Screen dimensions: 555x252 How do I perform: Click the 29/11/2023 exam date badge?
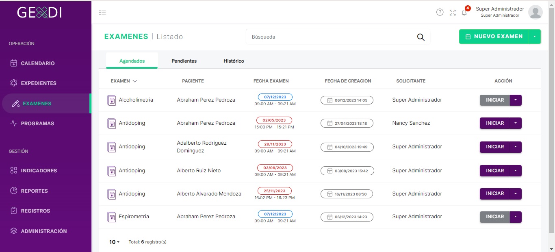(275, 144)
